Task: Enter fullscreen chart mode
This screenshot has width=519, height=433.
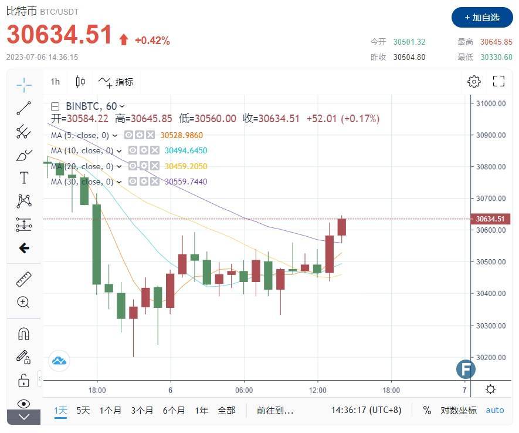Action: point(498,82)
